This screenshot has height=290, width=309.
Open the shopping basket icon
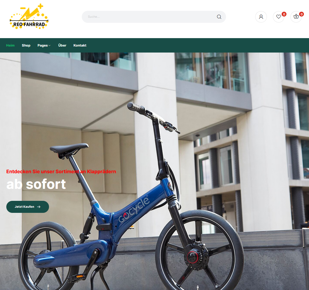click(296, 17)
